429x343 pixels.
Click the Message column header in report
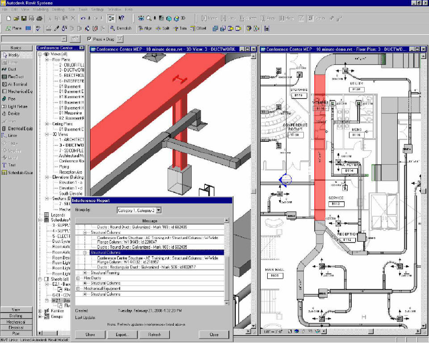(x=150, y=221)
